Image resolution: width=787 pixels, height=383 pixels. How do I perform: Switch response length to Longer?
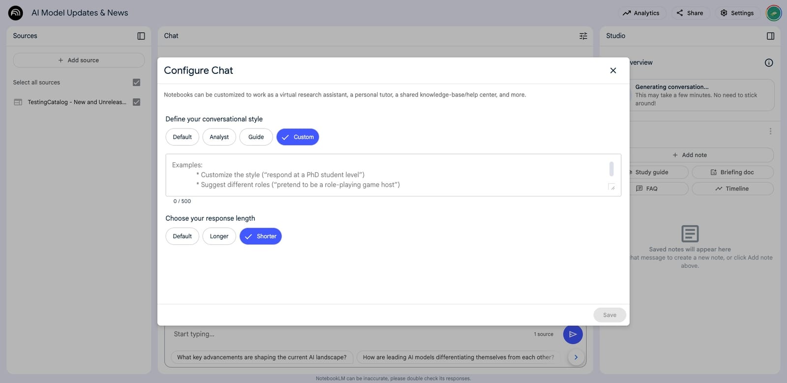tap(219, 236)
